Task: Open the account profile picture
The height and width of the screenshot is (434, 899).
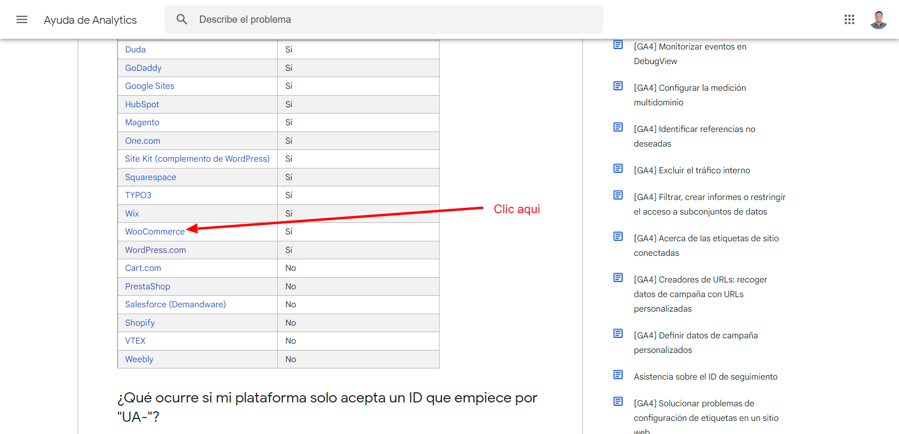Action: click(x=879, y=19)
